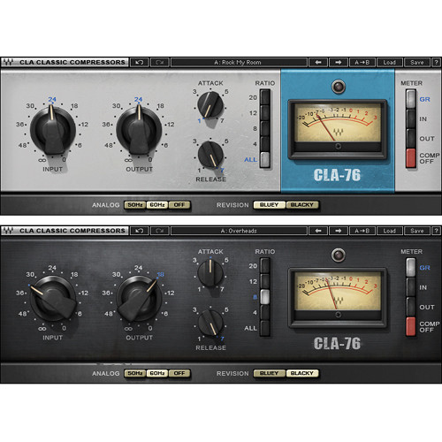Open help in the Blacky plugin toolbar
Screen dimensions: 442x442
pos(437,231)
